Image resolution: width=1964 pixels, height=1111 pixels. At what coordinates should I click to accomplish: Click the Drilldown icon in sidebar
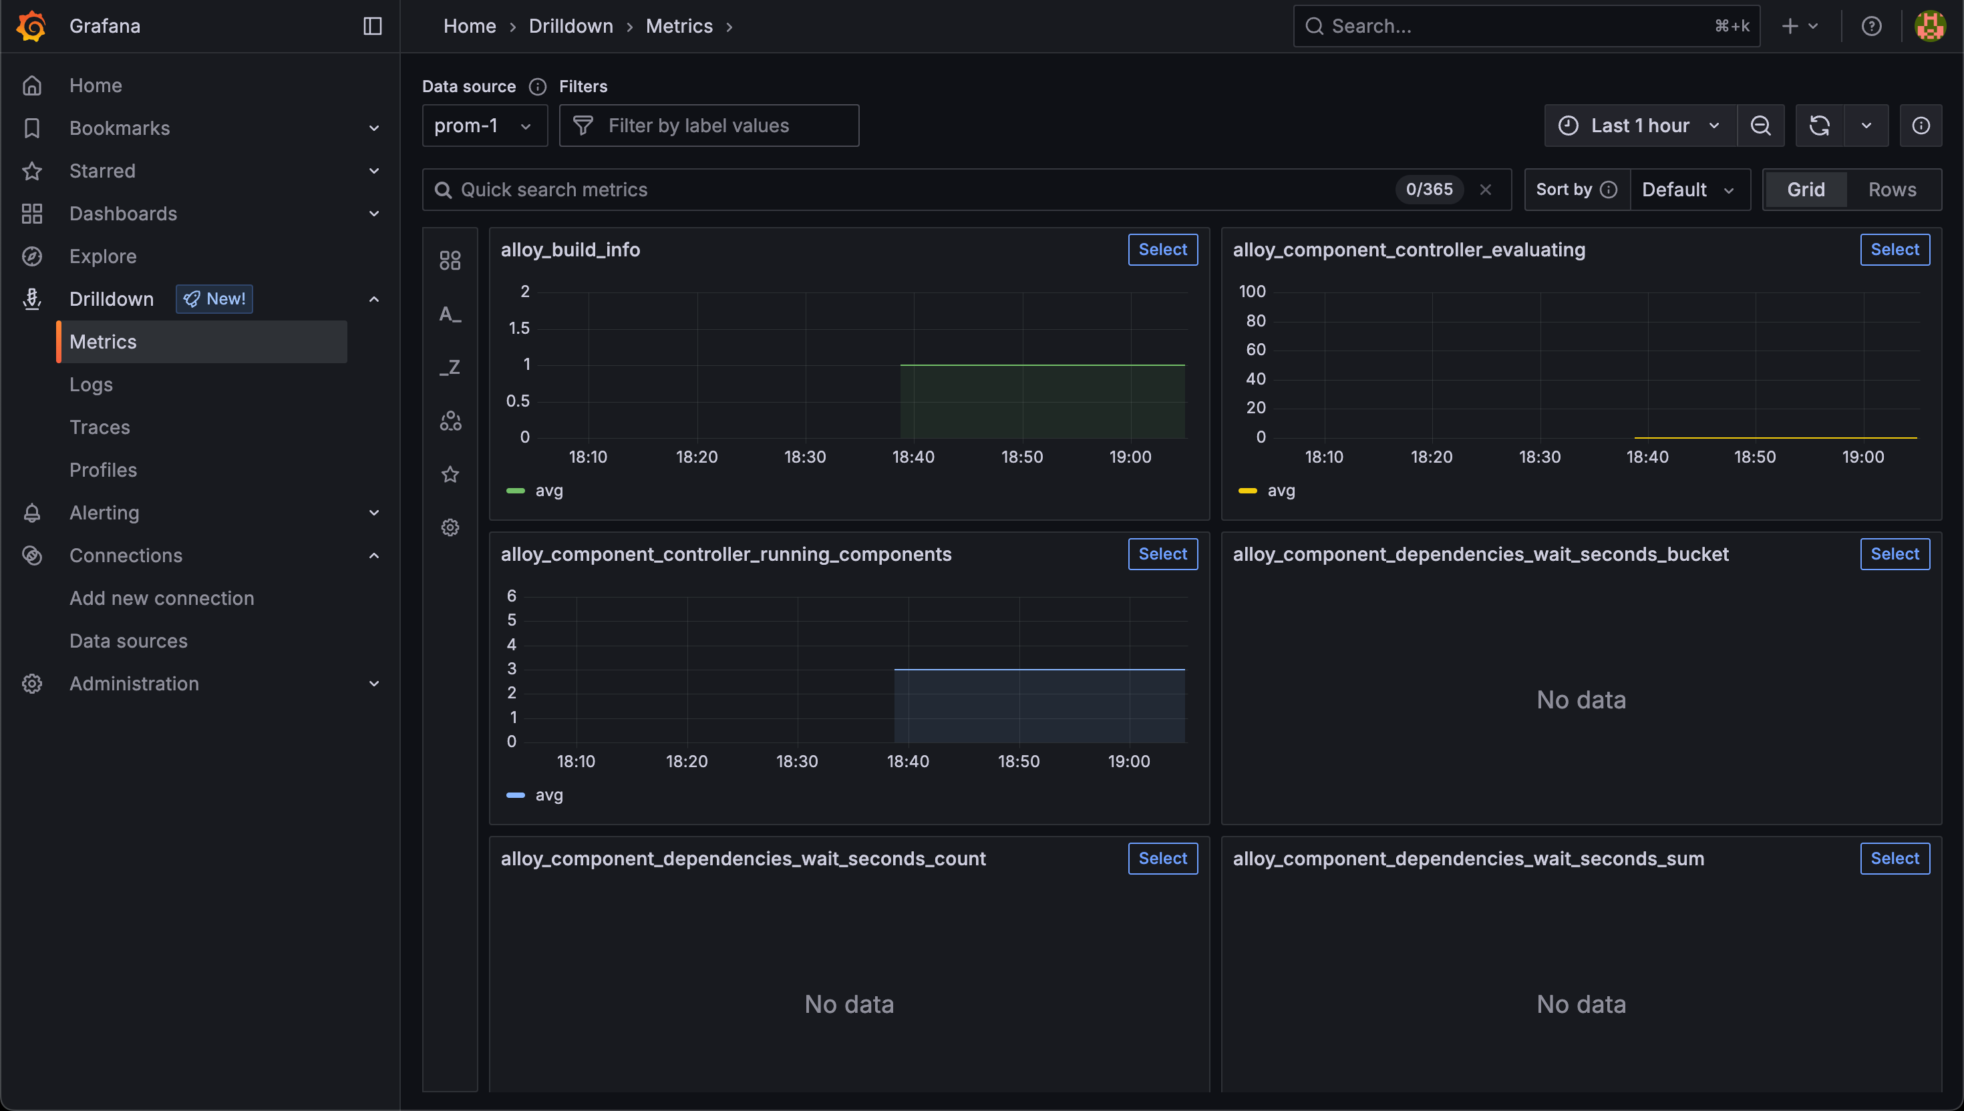(x=32, y=299)
